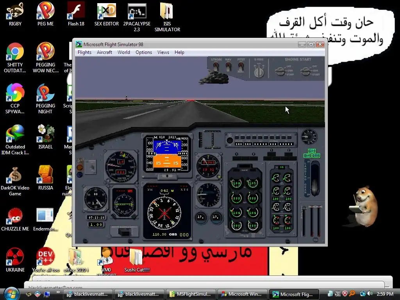Open the Options menu

[x=144, y=52]
